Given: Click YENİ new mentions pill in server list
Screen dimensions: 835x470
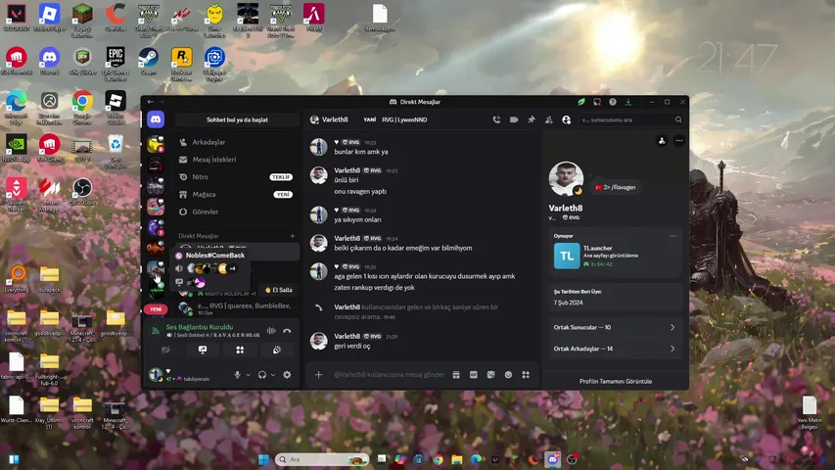Looking at the screenshot, I should tap(156, 309).
